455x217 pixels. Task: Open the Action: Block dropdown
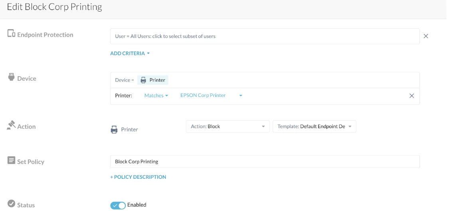228,126
